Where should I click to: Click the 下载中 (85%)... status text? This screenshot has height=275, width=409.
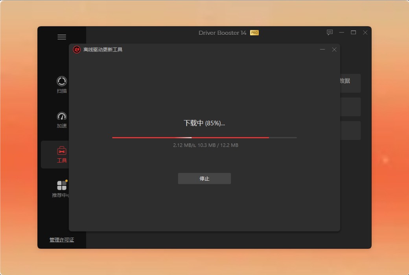point(204,123)
